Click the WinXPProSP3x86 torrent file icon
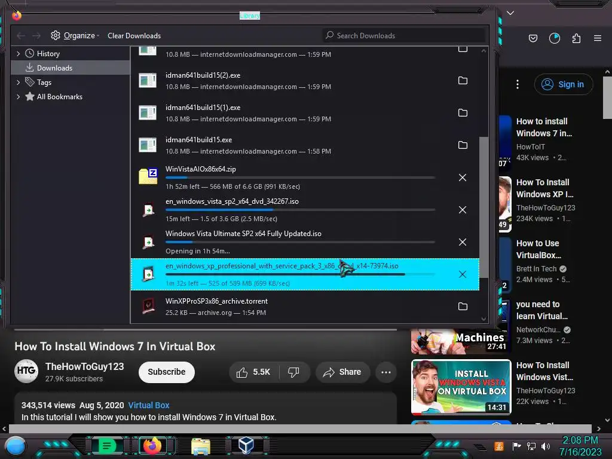This screenshot has height=459, width=612. pos(148,307)
